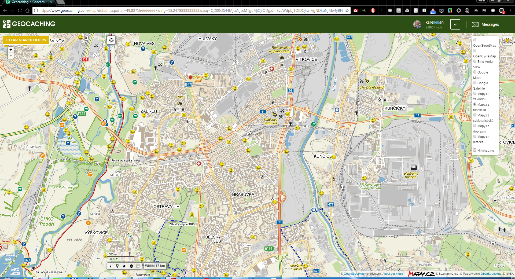Focus the browser address bar URL
The image size is (515, 279).
point(191,10)
